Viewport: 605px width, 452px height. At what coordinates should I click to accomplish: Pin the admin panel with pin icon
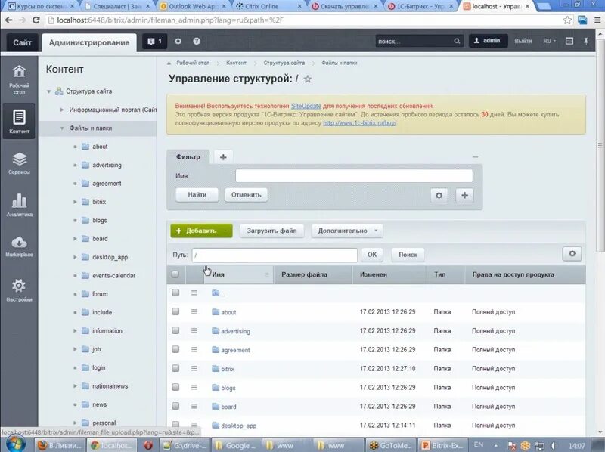[x=586, y=41]
